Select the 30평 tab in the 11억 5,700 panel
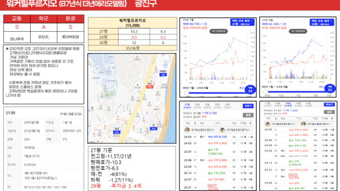 tap(217, 106)
